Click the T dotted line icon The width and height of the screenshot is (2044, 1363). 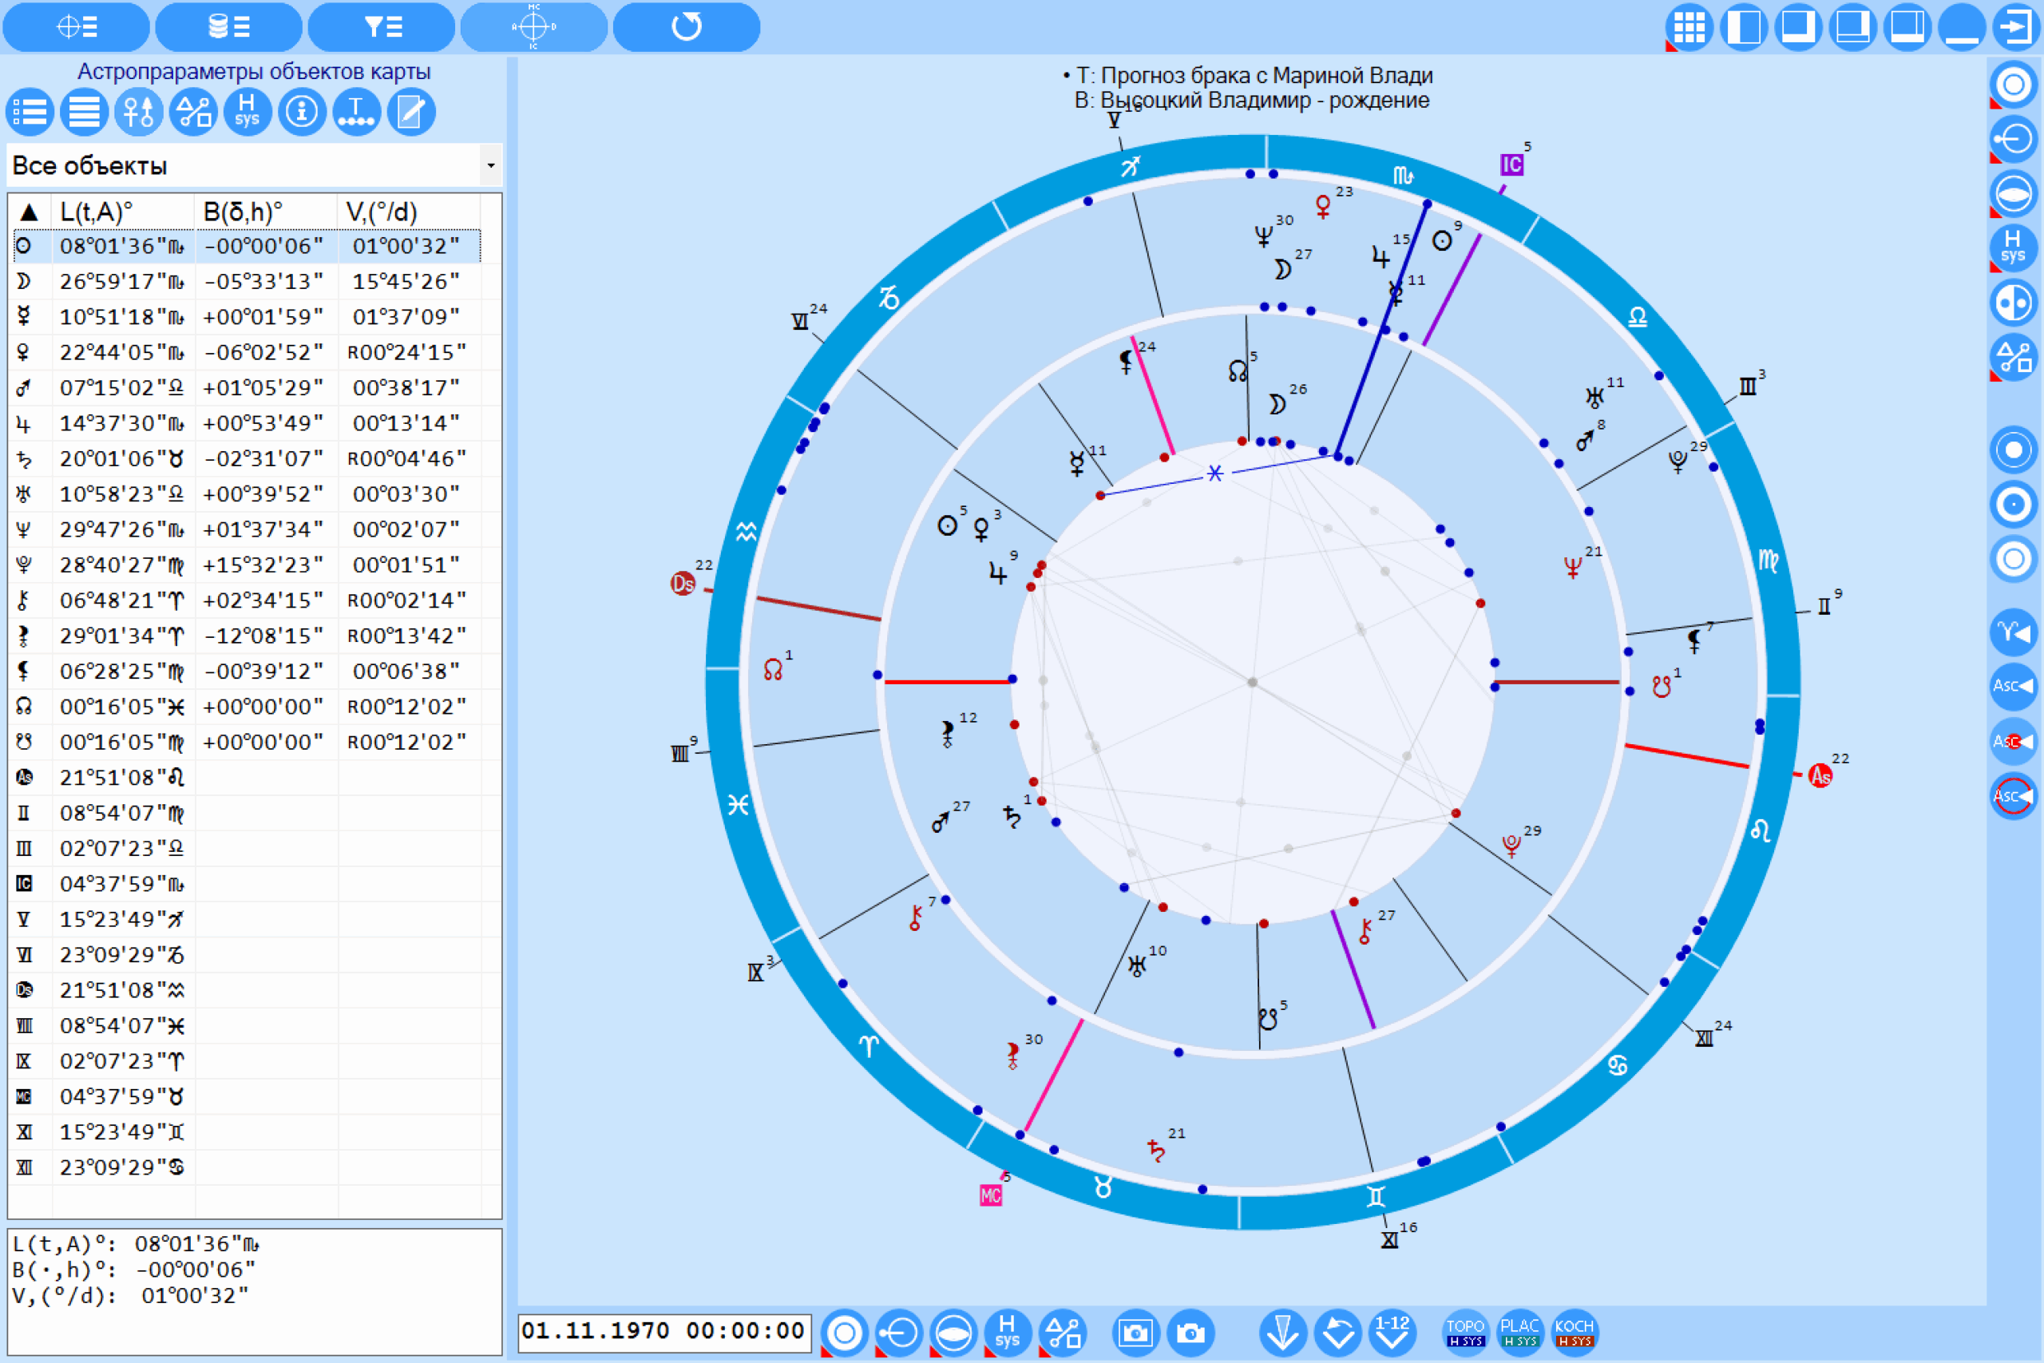click(356, 112)
